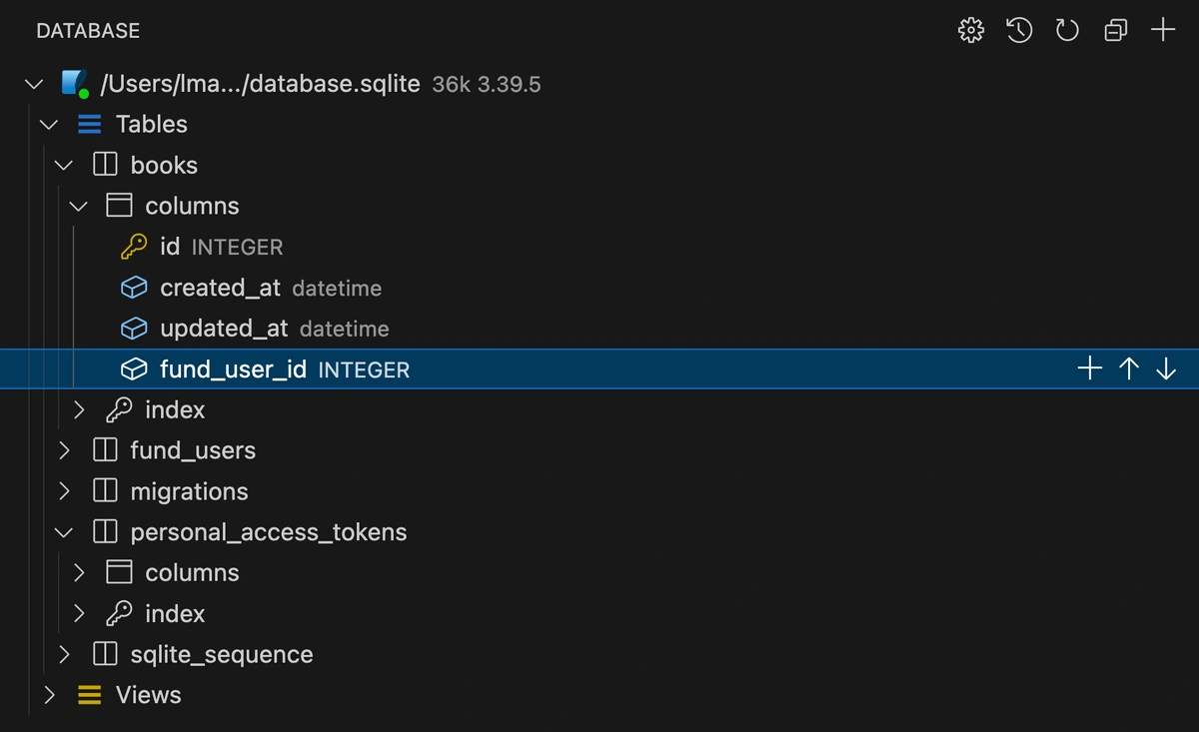The image size is (1199, 732).
Task: Move fund_user_id column up
Action: click(1129, 369)
